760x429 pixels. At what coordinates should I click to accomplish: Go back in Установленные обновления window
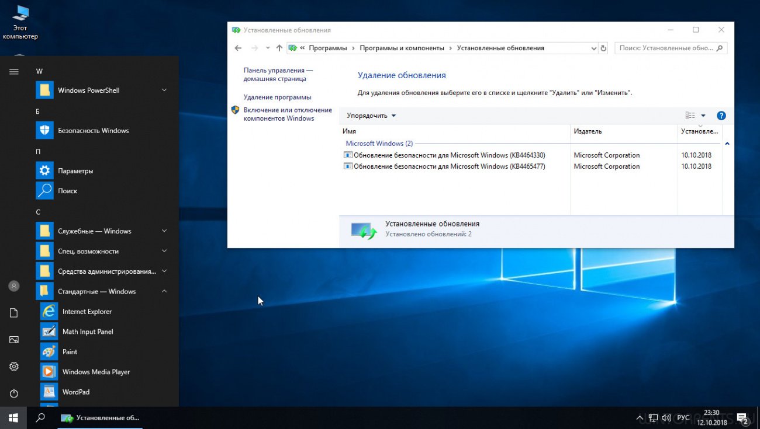238,48
